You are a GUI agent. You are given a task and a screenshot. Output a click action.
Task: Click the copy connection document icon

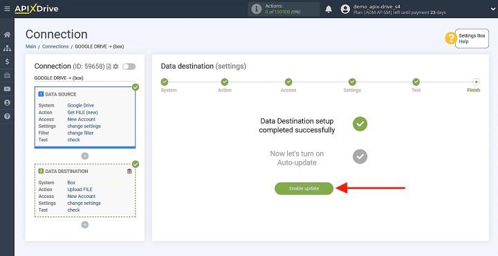[x=109, y=66]
